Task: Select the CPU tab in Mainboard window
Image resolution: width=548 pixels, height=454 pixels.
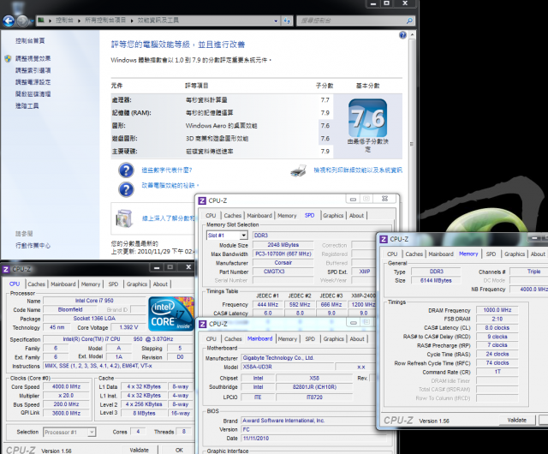Action: (211, 339)
